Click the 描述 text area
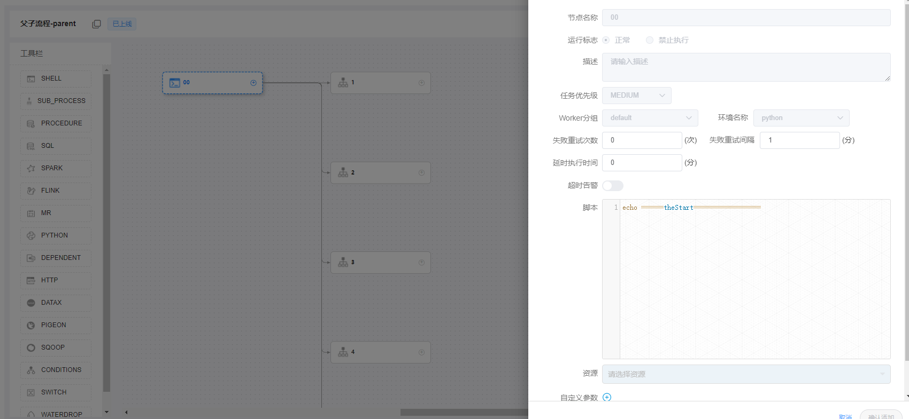 coord(746,67)
